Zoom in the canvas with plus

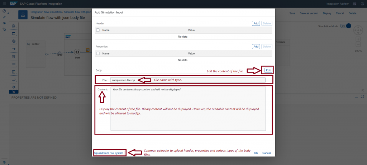(x=358, y=39)
